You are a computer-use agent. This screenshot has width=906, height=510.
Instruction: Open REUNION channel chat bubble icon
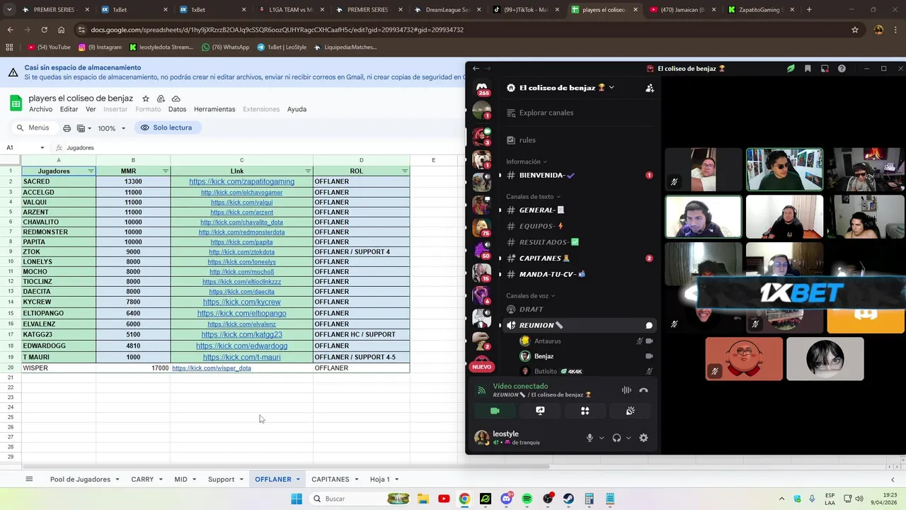pos(649,325)
